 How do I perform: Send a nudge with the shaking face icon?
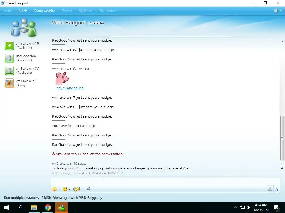[77, 189]
